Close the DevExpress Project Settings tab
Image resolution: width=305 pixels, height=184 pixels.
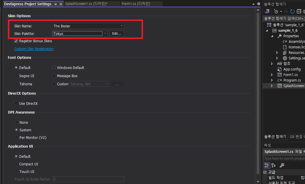(x=61, y=4)
